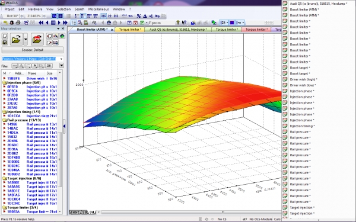Click the Session: Default button

point(33,50)
